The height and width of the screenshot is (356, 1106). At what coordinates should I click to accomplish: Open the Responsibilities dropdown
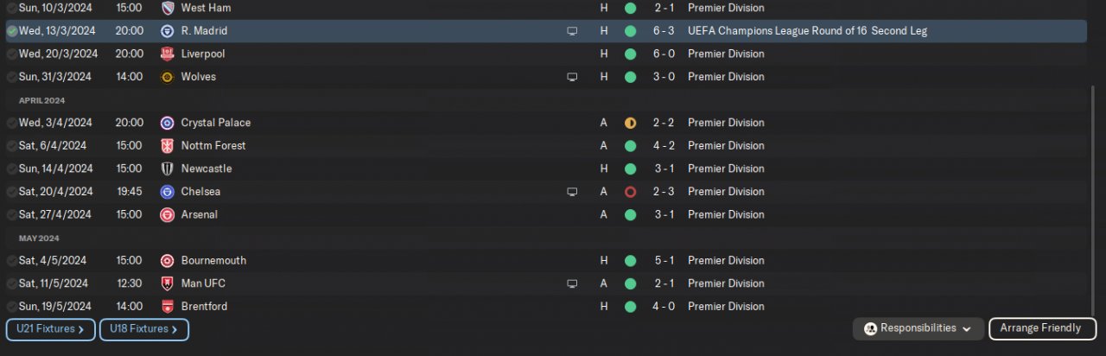point(918,328)
